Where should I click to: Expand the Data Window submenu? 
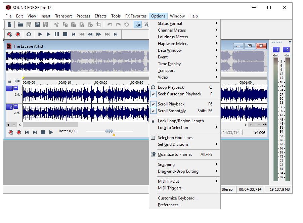coord(185,50)
